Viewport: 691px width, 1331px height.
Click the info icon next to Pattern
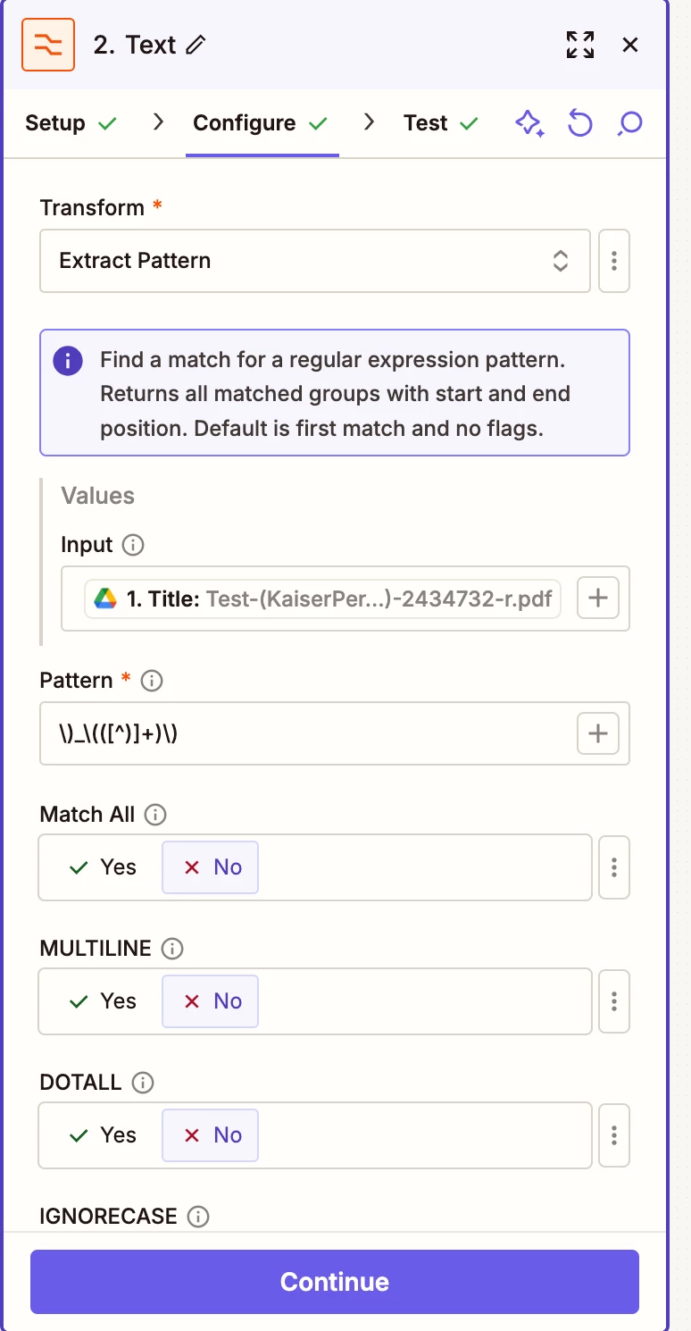152,681
